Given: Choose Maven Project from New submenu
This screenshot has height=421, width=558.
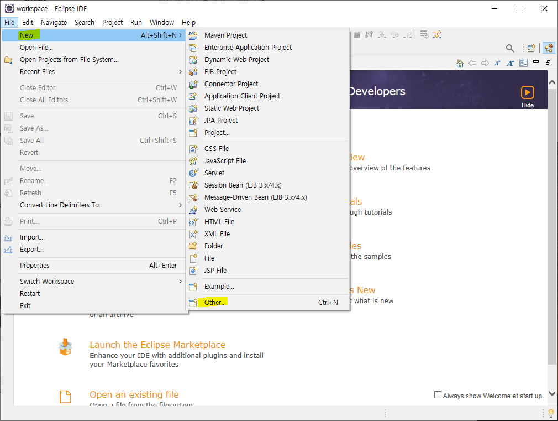Looking at the screenshot, I should pyautogui.click(x=267, y=35).
